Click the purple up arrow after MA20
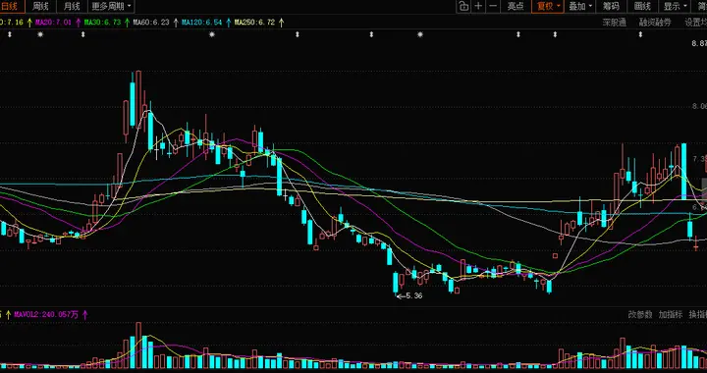The height and width of the screenshot is (373, 707). click(78, 22)
